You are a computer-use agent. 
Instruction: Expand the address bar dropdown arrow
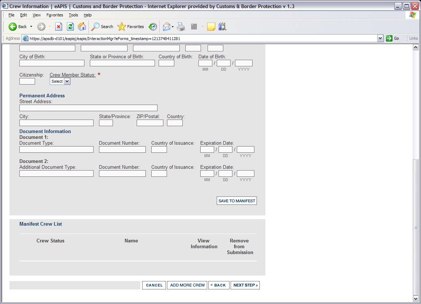380,38
